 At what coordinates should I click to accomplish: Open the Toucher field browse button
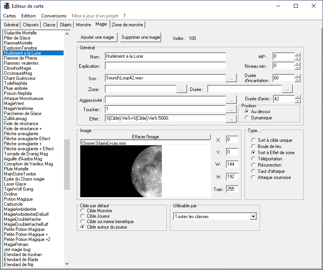231,109
